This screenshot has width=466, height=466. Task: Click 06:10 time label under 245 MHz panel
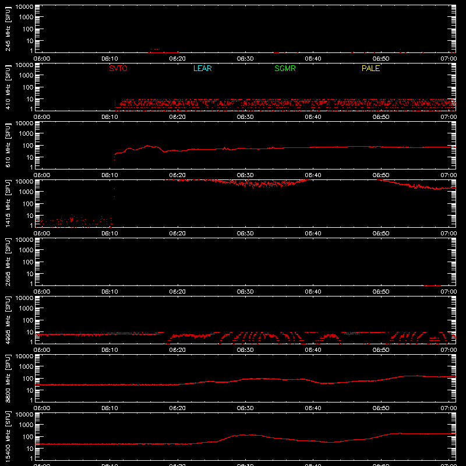pos(110,59)
